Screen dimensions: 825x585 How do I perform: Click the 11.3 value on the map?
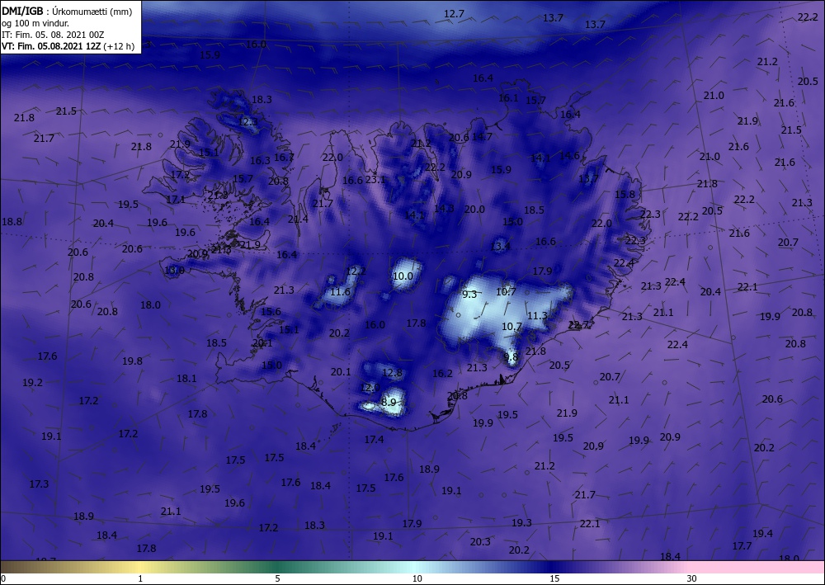(x=537, y=316)
